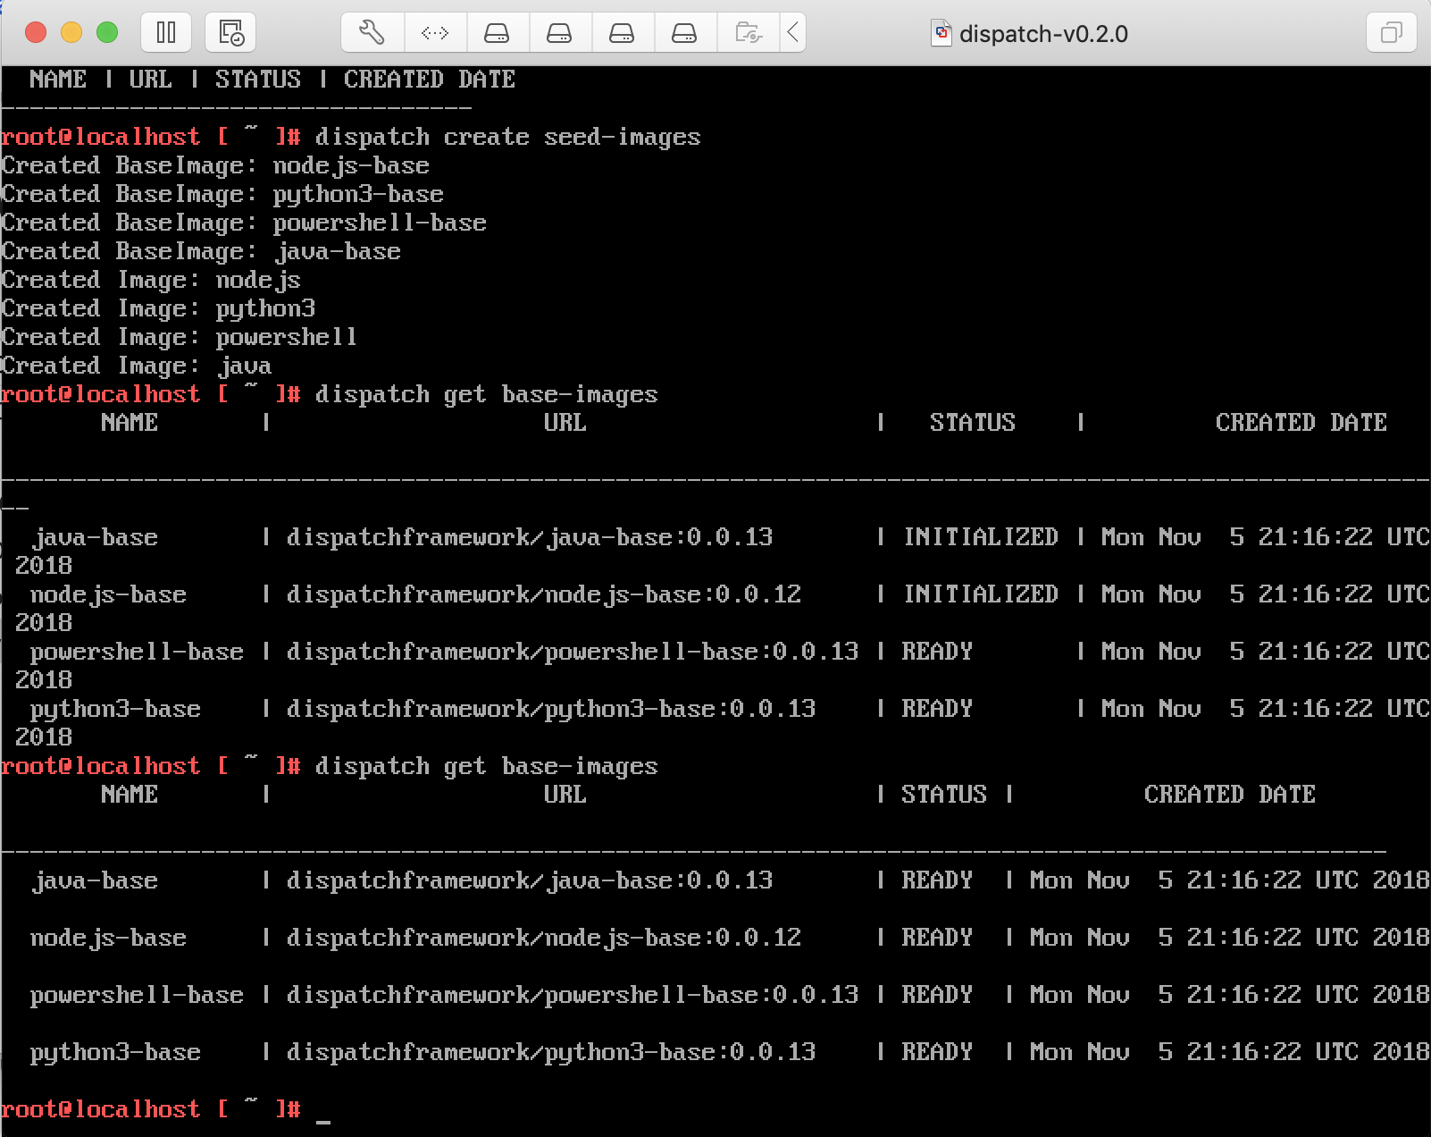Viewport: 1431px width, 1137px height.
Task: Click INITIALIZED status in java-base row
Action: [x=980, y=537]
